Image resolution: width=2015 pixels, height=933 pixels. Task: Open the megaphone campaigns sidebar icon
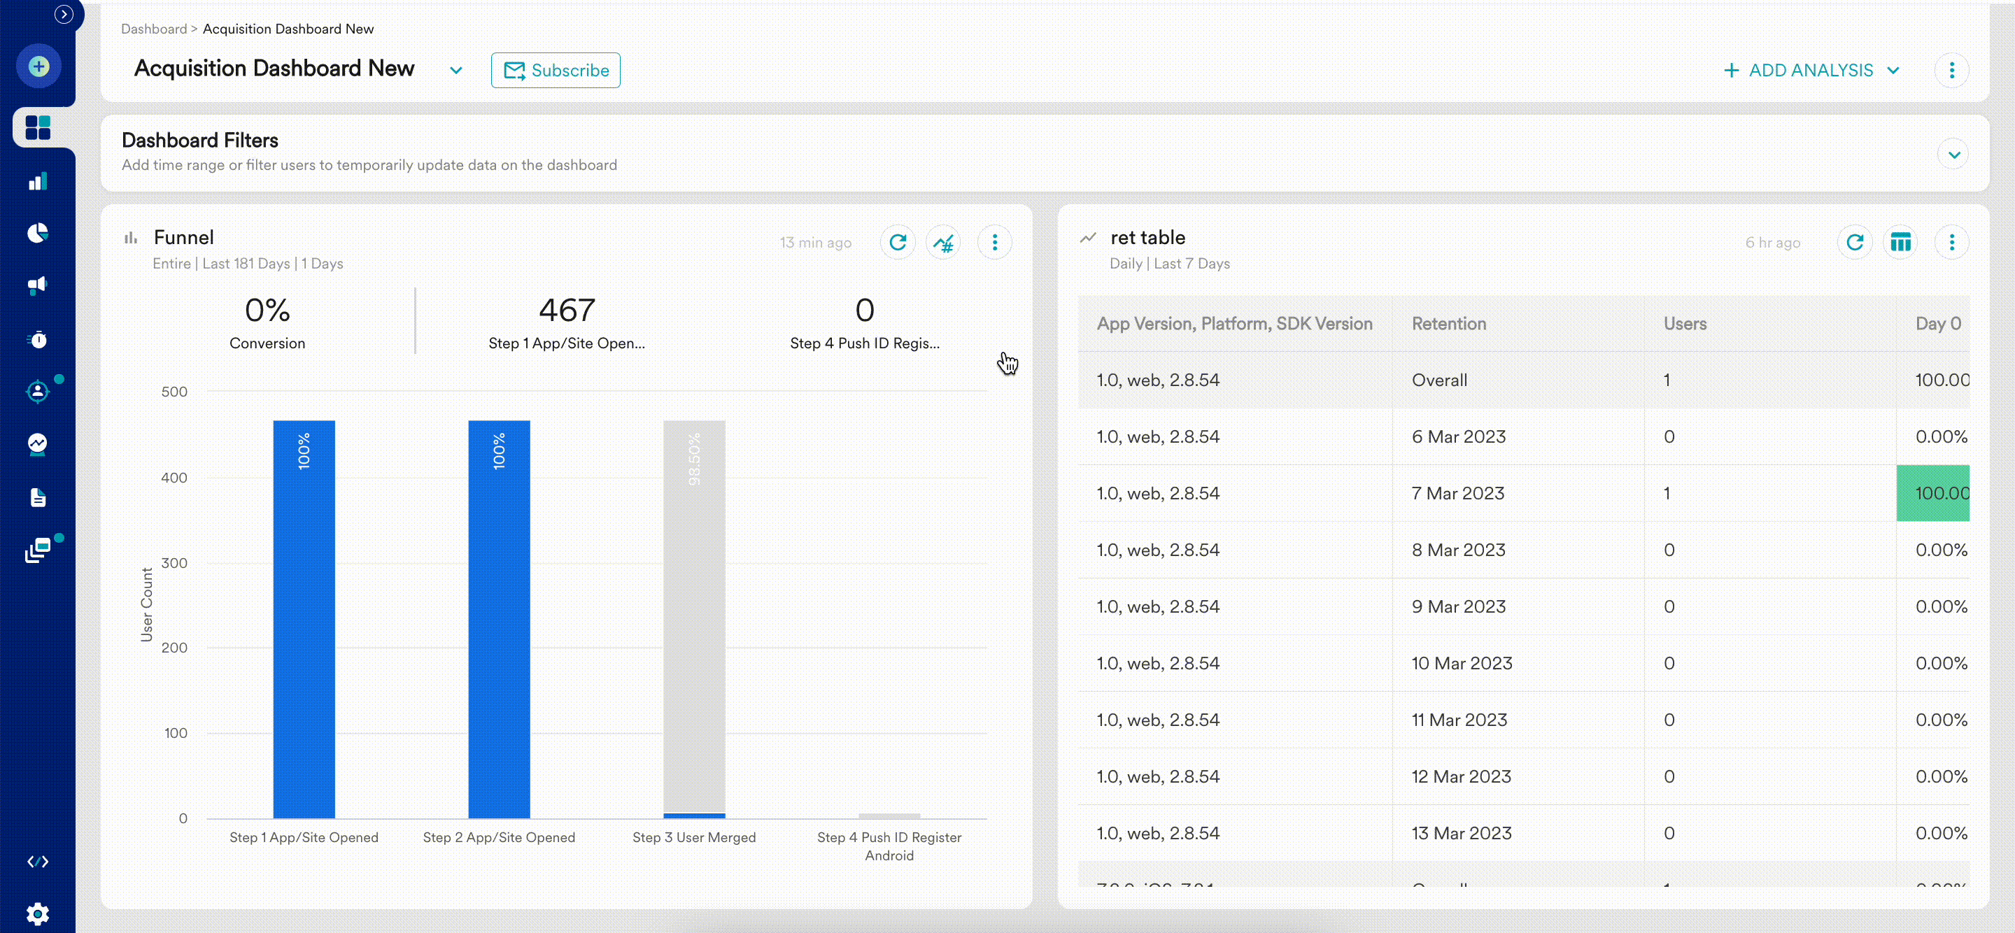click(x=38, y=285)
